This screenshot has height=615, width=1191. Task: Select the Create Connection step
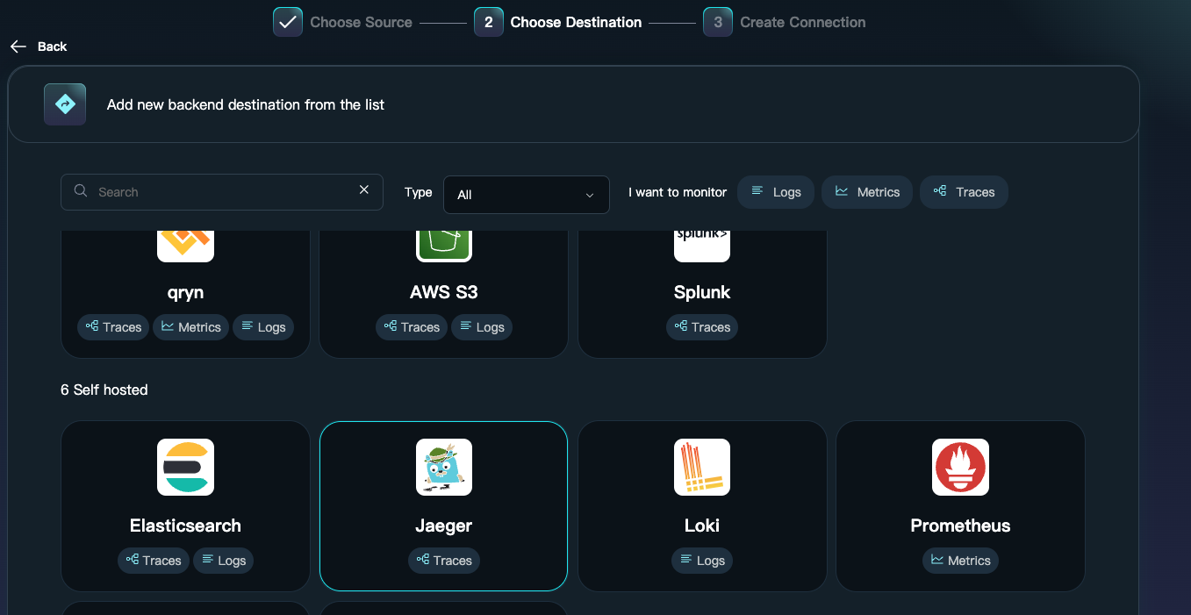pyautogui.click(x=802, y=23)
